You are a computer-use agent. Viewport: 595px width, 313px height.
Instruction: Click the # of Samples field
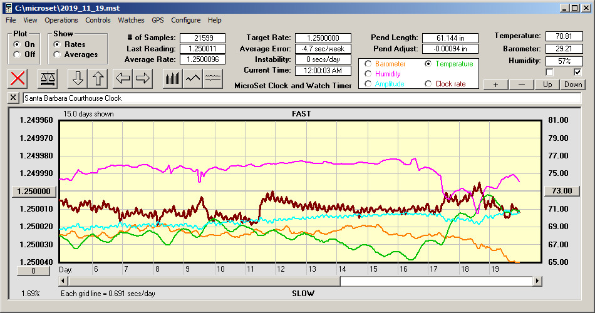pyautogui.click(x=203, y=38)
